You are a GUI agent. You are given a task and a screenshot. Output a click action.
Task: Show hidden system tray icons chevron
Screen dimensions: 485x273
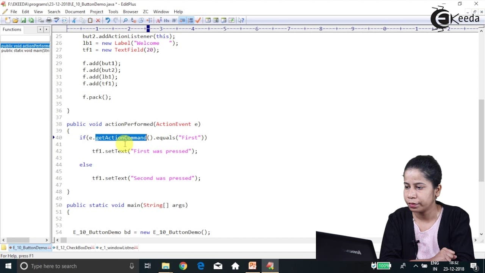pos(415,266)
